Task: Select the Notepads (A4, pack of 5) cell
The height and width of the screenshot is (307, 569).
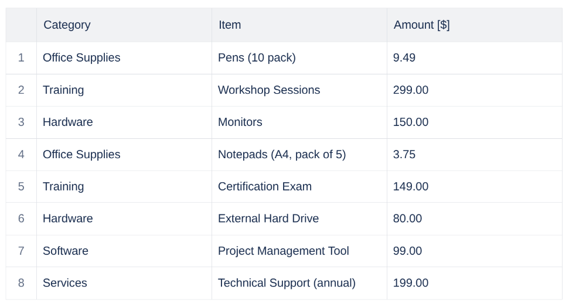Action: [x=282, y=154]
